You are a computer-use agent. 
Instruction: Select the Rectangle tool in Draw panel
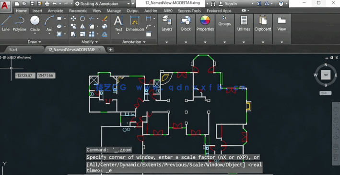pos(59,19)
